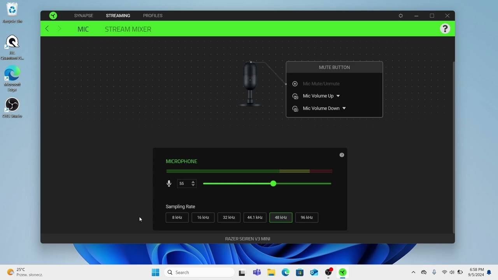498x280 pixels.
Task: Open the clock showing 6:58 PM
Action: point(477,272)
